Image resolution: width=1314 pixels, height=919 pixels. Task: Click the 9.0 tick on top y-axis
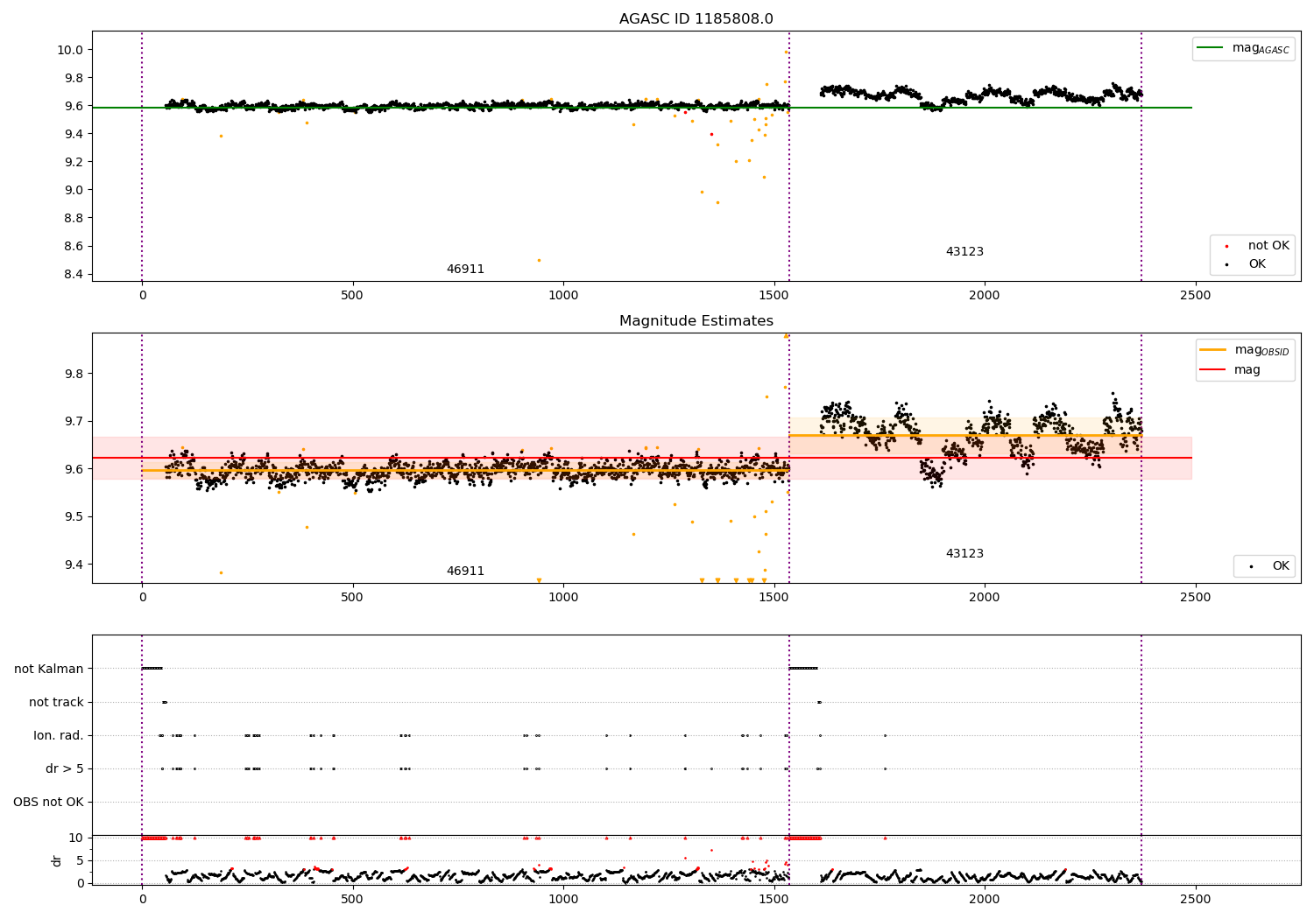coord(73,190)
